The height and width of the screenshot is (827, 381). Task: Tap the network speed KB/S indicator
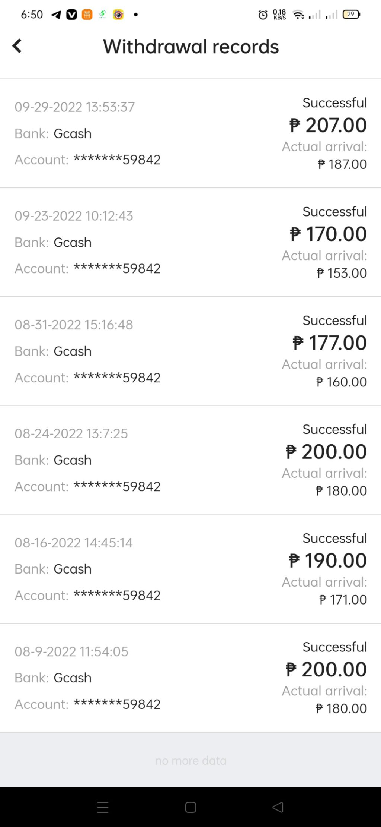pyautogui.click(x=279, y=15)
